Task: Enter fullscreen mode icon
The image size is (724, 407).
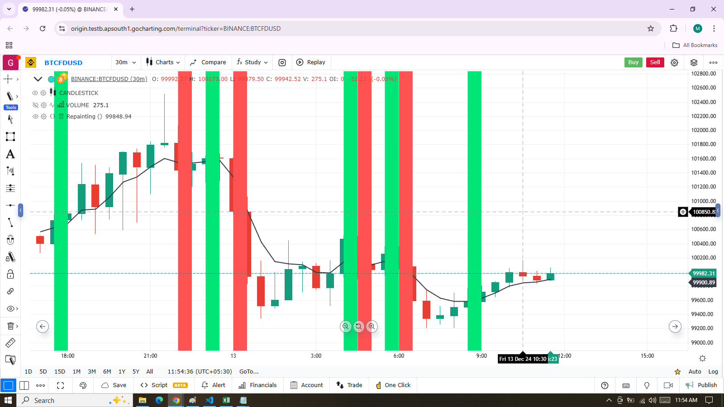Action: click(60, 385)
